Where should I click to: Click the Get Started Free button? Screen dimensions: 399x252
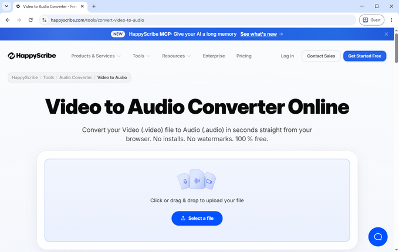(364, 56)
